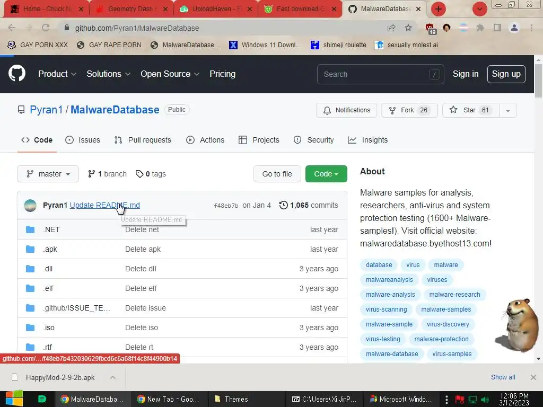Image resolution: width=543 pixels, height=407 pixels.
Task: Click the .dll folder icon
Action: [30, 269]
